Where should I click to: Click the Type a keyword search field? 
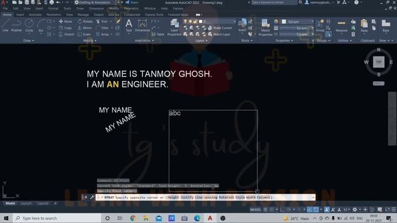(x=274, y=2)
